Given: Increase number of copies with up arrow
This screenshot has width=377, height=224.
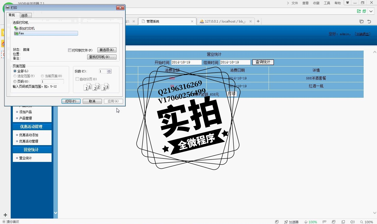Looking at the screenshot, I should (x=109, y=70).
